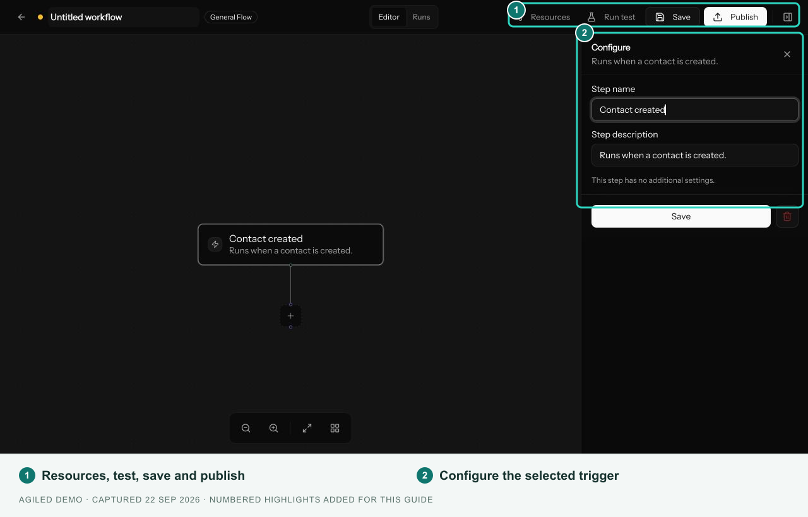This screenshot has width=808, height=517.
Task: Close the Configure panel
Action: point(787,54)
